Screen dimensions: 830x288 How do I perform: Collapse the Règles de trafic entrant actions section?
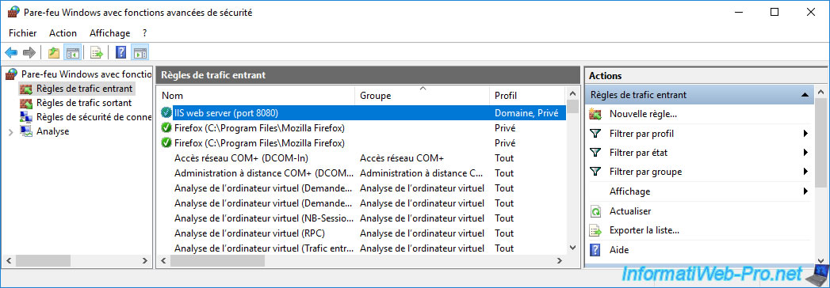pyautogui.click(x=805, y=95)
